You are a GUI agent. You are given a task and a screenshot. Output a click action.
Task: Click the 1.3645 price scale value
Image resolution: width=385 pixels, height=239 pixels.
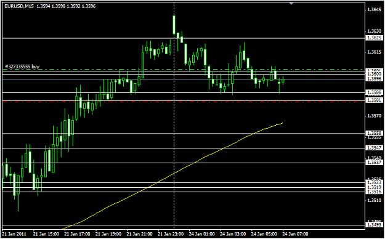pyautogui.click(x=375, y=10)
